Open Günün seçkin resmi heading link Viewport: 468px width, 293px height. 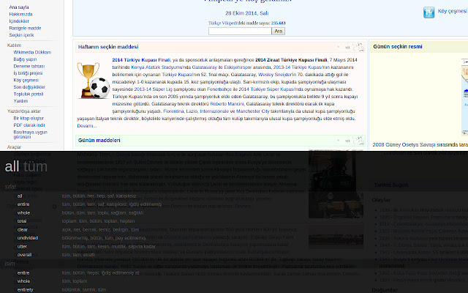click(x=398, y=46)
